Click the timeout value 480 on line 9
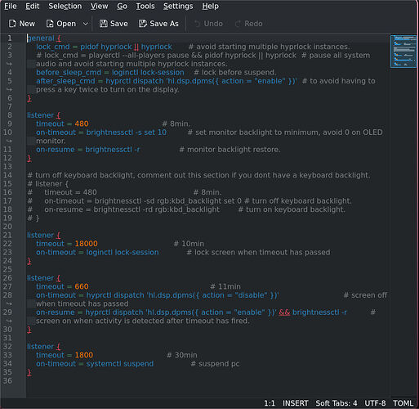 click(x=82, y=124)
